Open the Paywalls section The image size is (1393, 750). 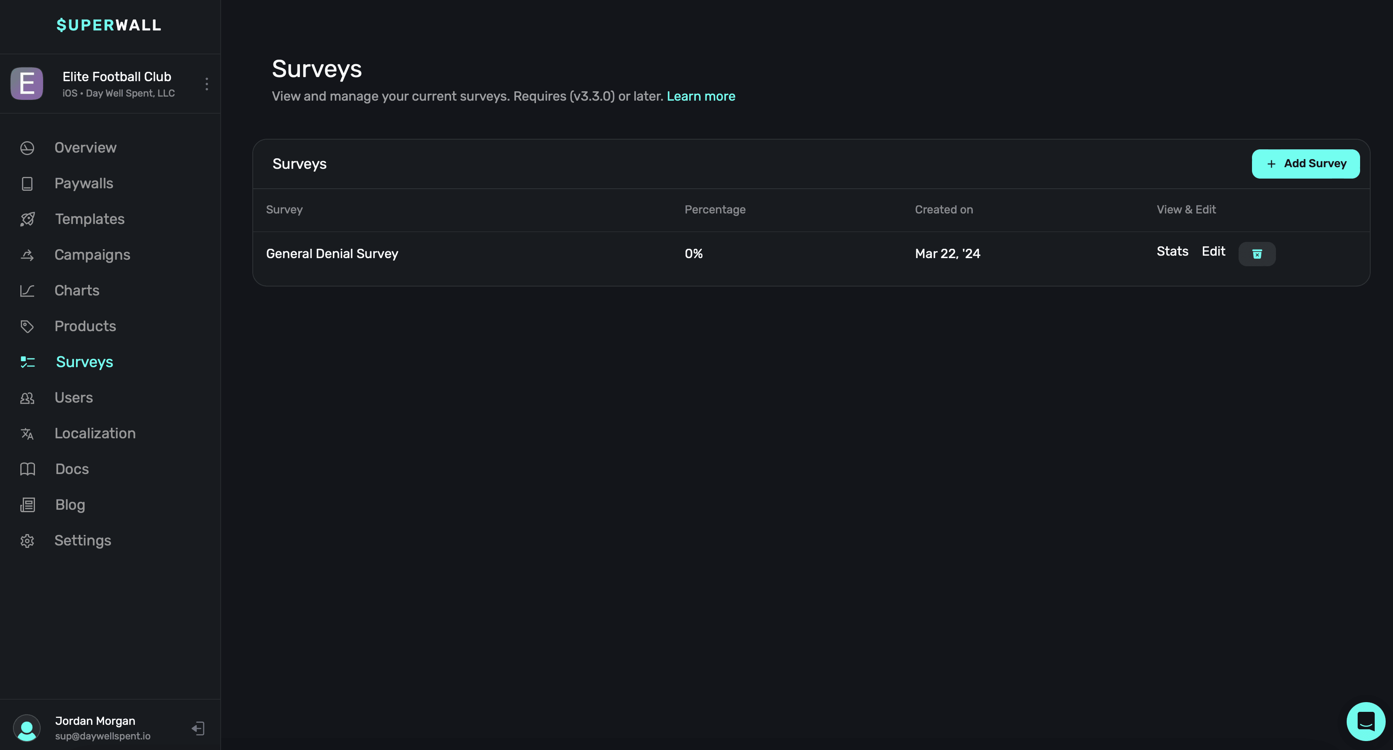(84, 183)
